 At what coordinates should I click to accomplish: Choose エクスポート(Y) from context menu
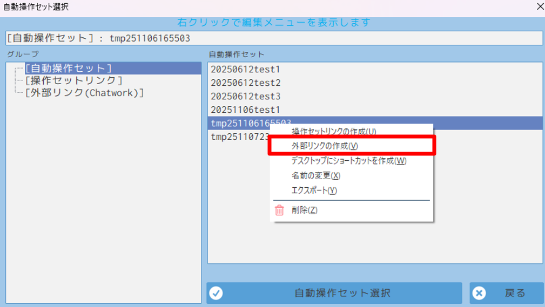[314, 190]
